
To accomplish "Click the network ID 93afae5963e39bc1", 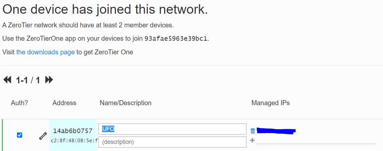I will coord(176,39).
